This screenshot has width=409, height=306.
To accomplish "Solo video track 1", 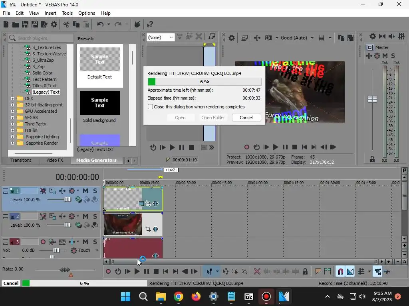I will click(95, 191).
